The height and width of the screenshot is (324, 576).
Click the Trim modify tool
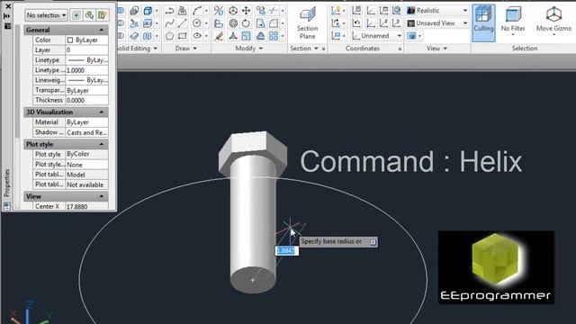pos(274,11)
